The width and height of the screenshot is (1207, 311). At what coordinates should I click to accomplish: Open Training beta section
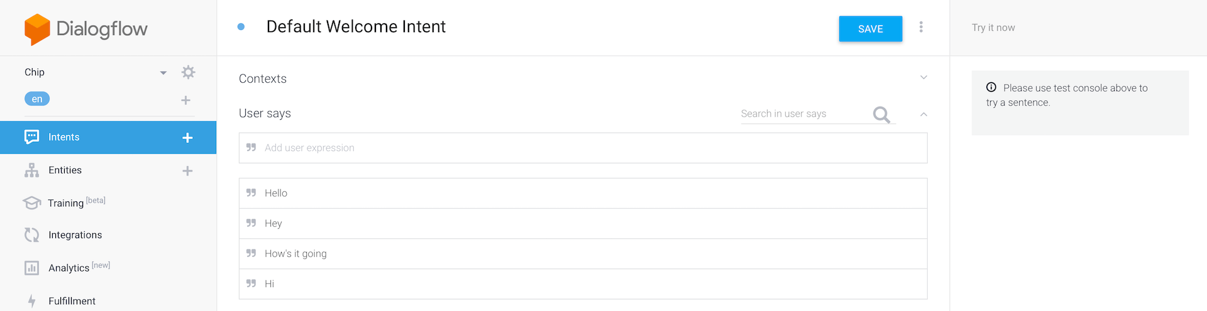pyautogui.click(x=66, y=203)
